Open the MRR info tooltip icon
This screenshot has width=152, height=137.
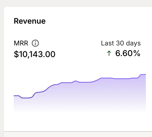(x=35, y=43)
